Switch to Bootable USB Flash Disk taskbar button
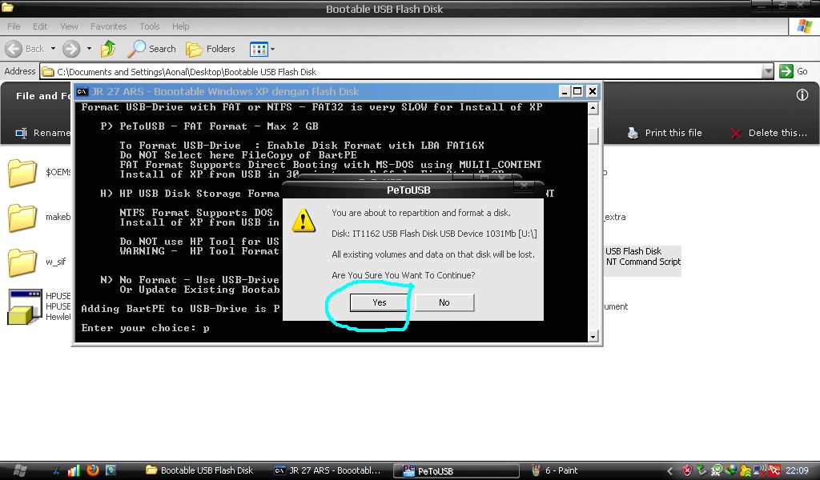Image resolution: width=820 pixels, height=480 pixels. coord(199,470)
